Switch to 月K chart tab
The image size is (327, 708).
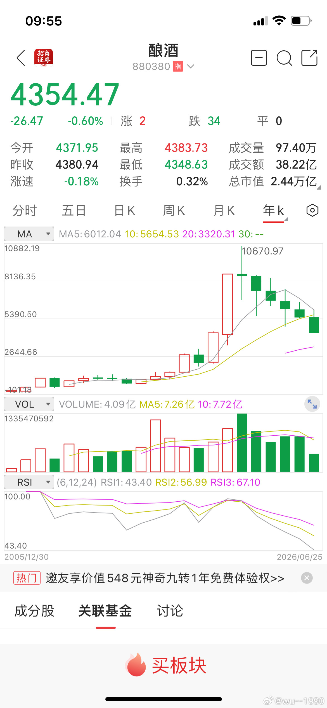(x=224, y=210)
